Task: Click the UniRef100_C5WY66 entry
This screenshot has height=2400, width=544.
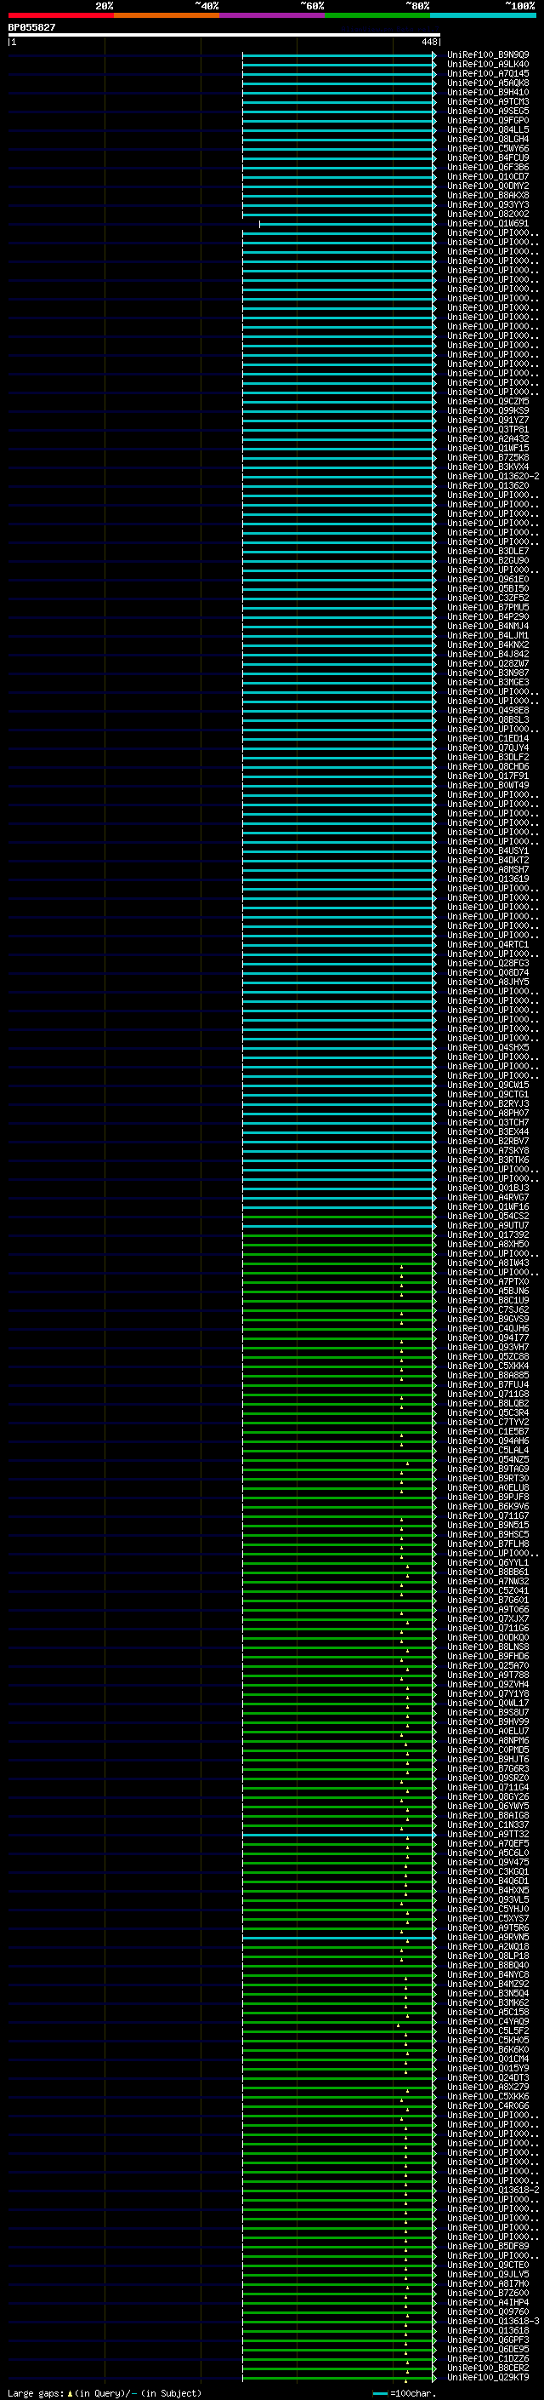Action: click(487, 148)
